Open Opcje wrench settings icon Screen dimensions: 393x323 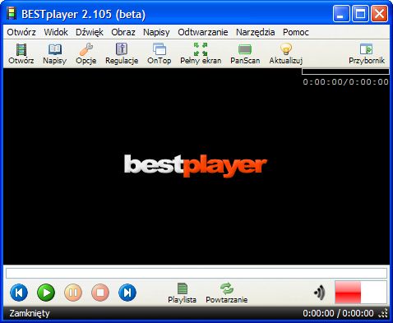[86, 53]
